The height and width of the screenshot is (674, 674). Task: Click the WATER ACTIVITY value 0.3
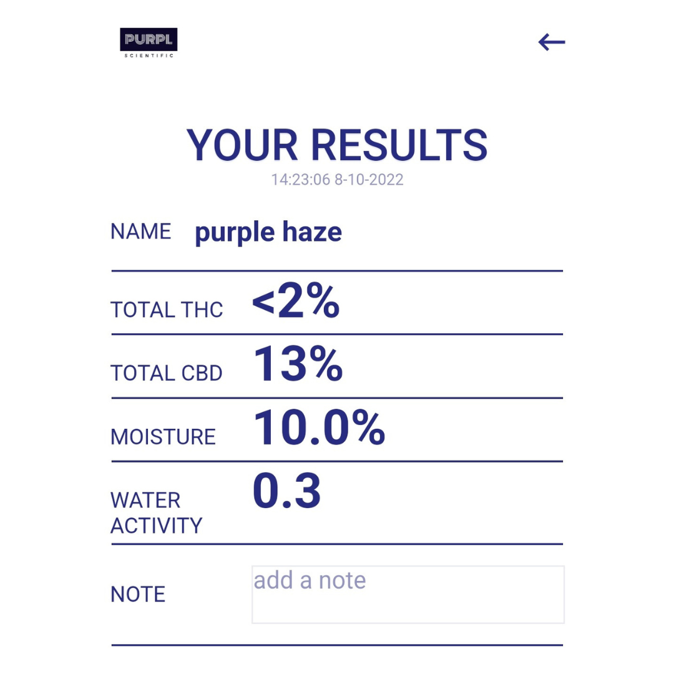286,492
